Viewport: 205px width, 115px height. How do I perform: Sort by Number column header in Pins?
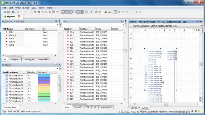coord(71,29)
